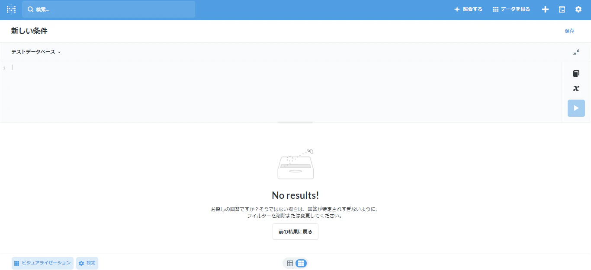Focus the 検索 search field
The image size is (591, 270).
109,9
